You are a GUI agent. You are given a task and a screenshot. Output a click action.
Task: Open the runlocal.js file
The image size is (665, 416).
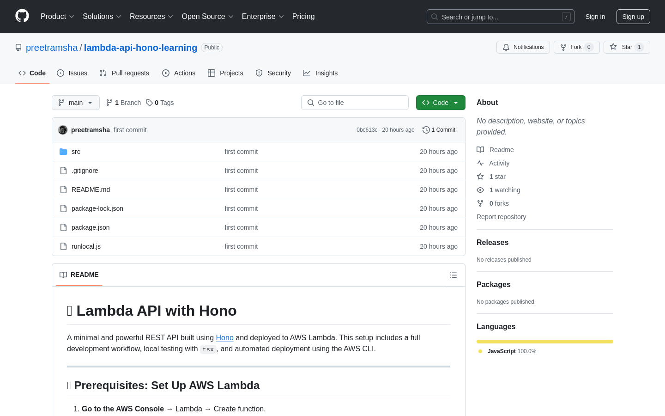[x=86, y=246]
